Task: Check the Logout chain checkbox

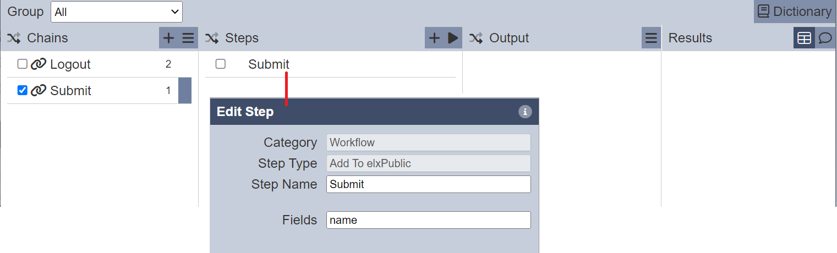Action: click(x=23, y=64)
